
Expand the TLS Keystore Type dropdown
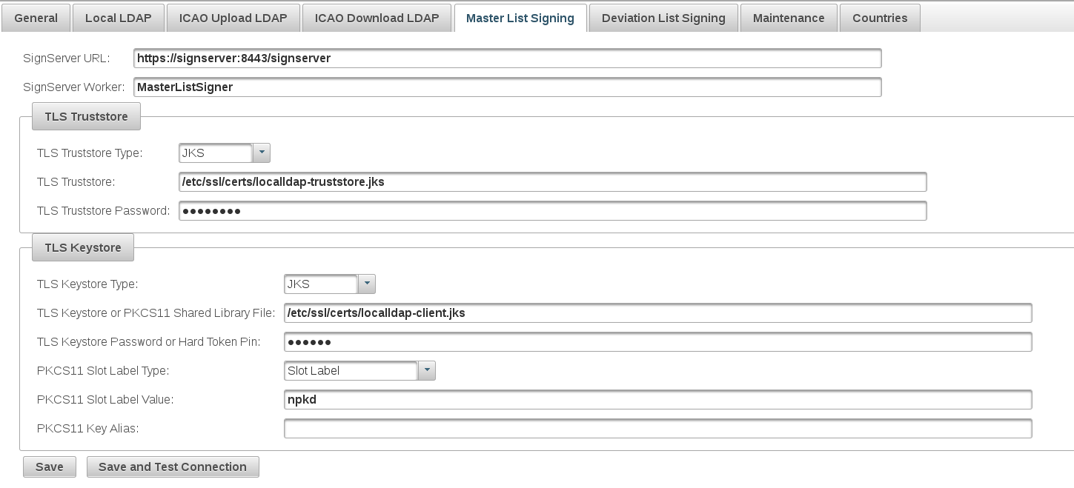click(x=367, y=284)
